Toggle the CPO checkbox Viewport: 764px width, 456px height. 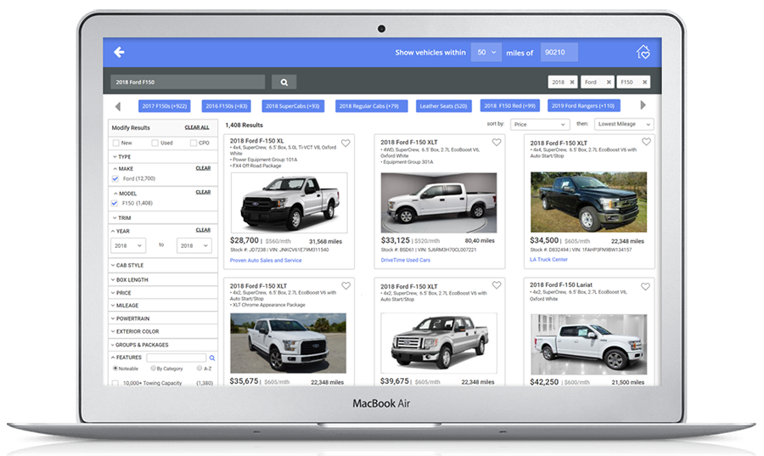(x=194, y=143)
